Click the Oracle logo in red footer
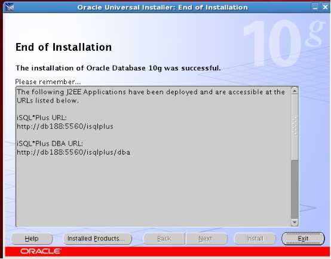 (x=41, y=251)
